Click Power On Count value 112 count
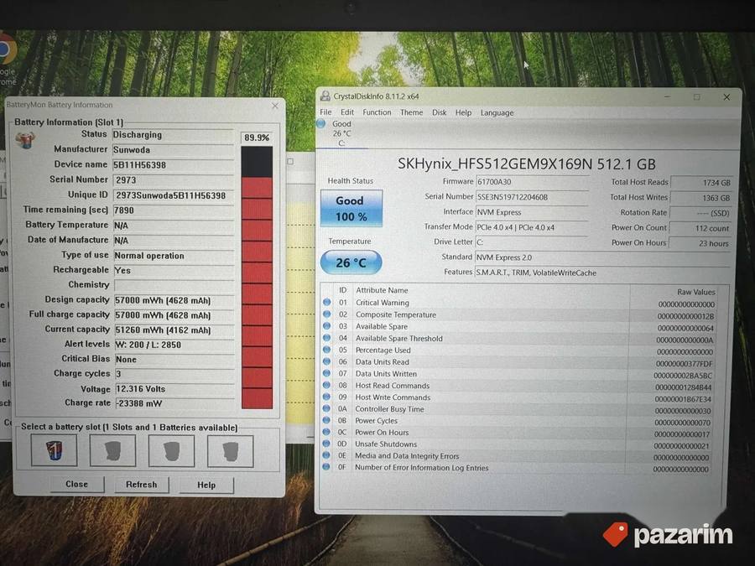This screenshot has height=566, width=755. [x=701, y=228]
